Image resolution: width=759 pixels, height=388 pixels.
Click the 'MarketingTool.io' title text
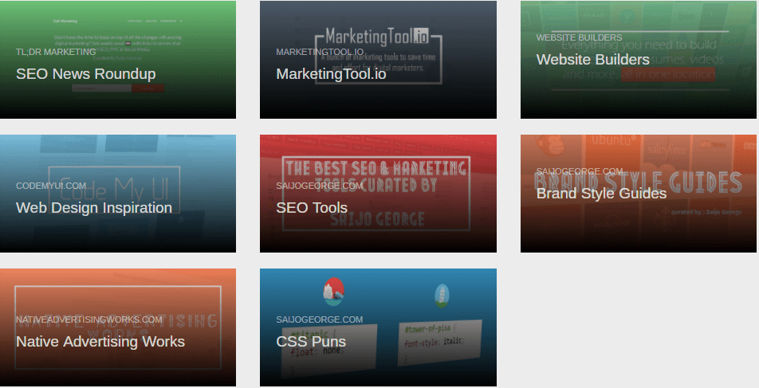[331, 74]
